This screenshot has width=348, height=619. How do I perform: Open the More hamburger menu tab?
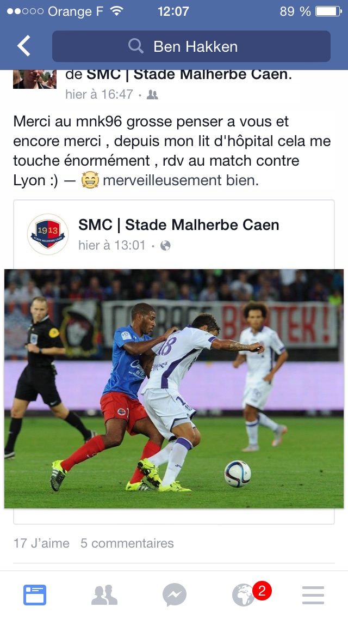[313, 595]
